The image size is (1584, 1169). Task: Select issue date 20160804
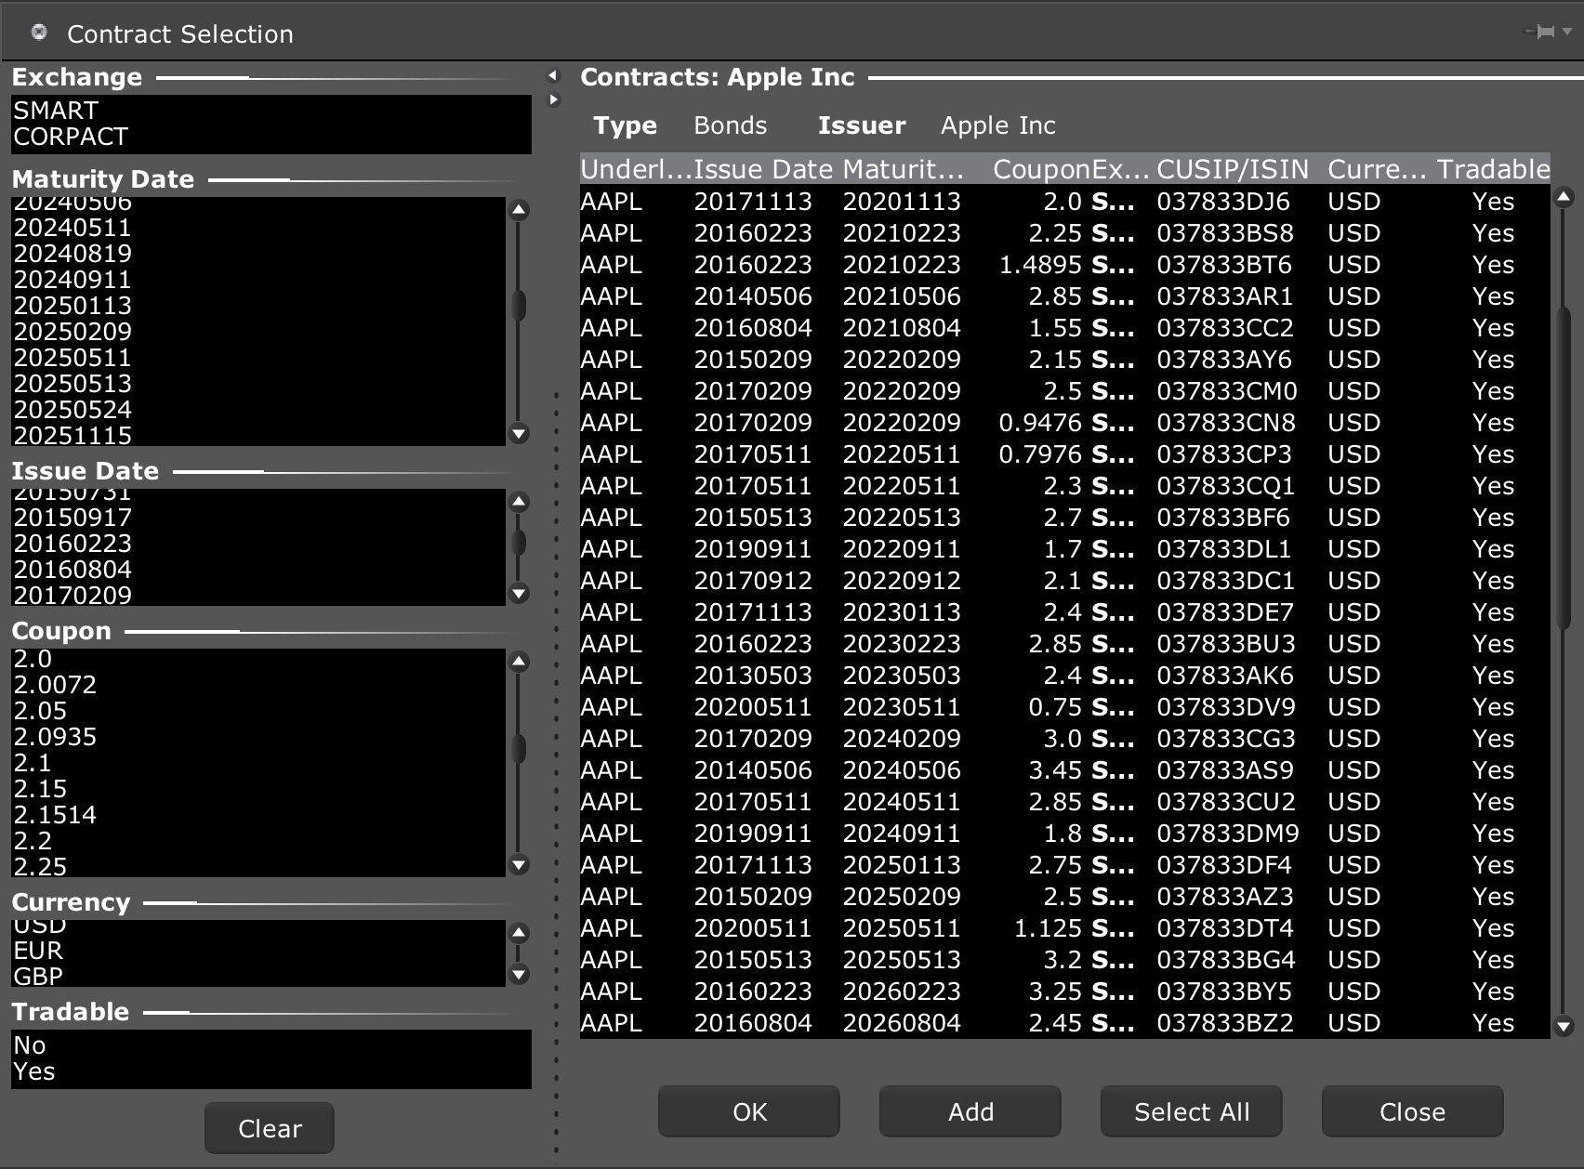coord(258,570)
